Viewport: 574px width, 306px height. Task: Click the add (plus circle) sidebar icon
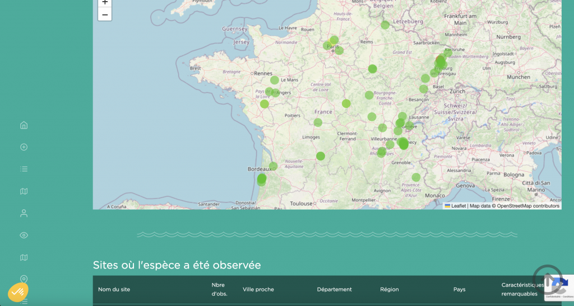point(24,147)
